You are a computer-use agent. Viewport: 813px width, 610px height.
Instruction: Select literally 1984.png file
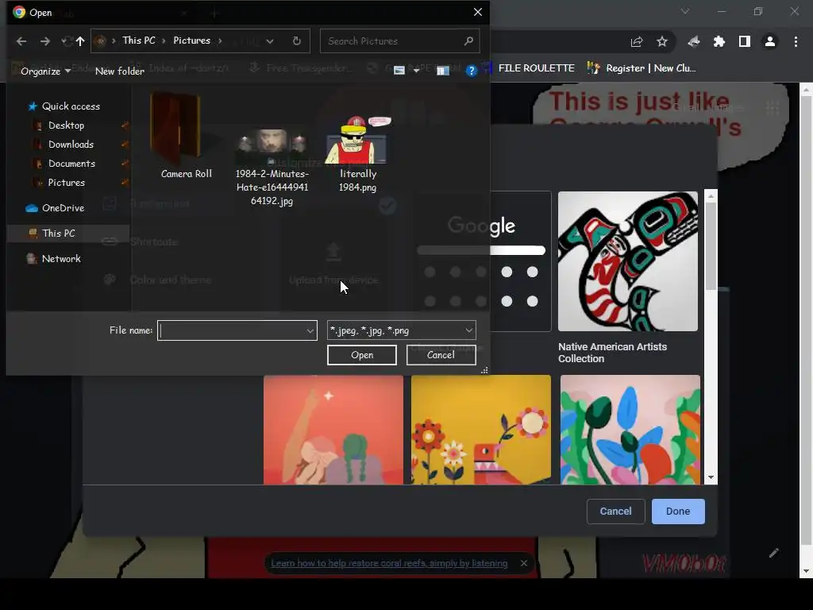coord(358,155)
